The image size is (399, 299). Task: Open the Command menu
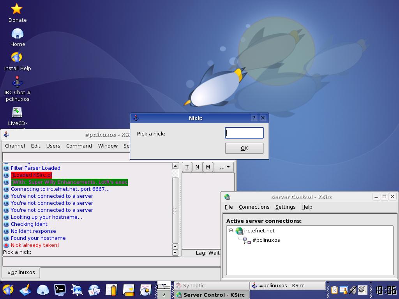(79, 146)
